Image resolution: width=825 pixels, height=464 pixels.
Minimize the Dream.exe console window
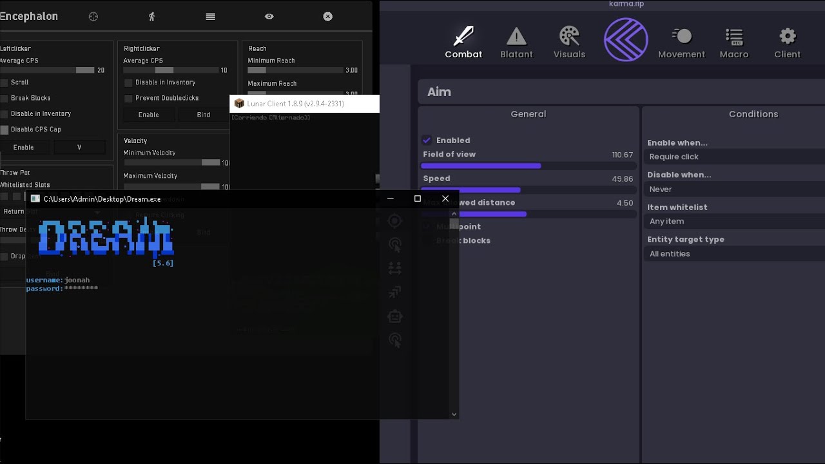pyautogui.click(x=391, y=198)
